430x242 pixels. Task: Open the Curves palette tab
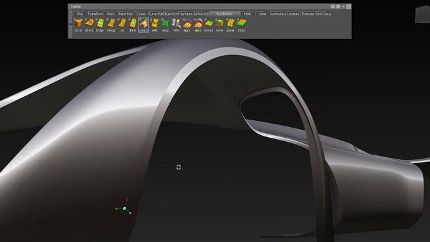click(140, 13)
